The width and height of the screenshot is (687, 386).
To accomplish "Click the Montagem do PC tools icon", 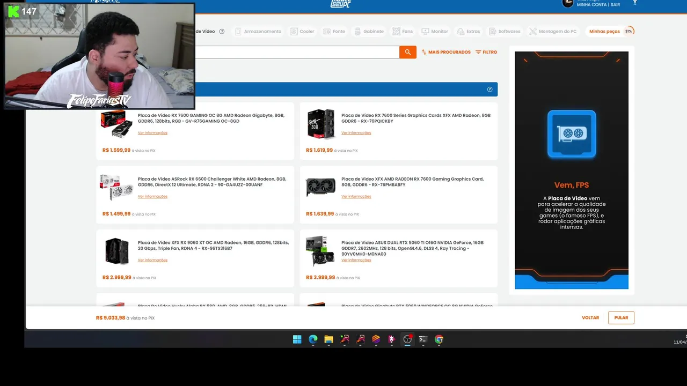I will (532, 32).
